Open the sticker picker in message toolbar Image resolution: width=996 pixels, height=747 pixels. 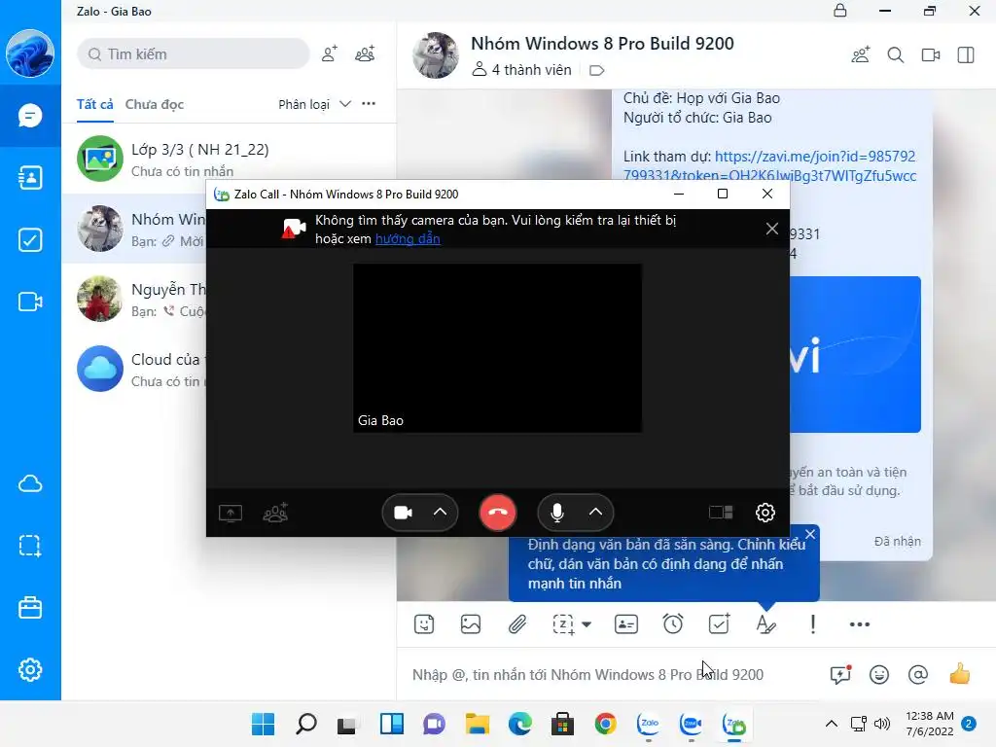click(x=424, y=624)
